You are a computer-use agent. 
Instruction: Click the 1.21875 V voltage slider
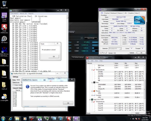click(94, 45)
